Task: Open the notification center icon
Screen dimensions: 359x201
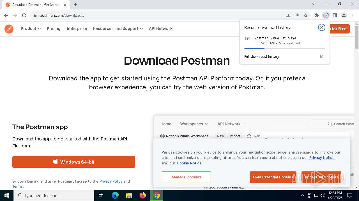Action: click(x=350, y=195)
